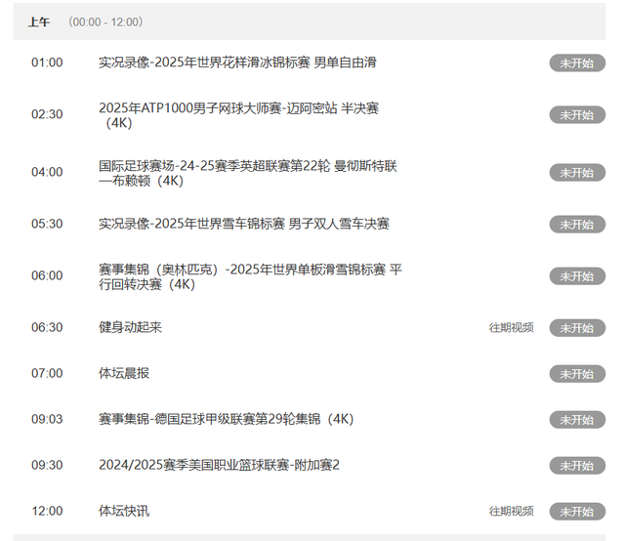The height and width of the screenshot is (541, 625).
Task: Open the 世界花样滑冰锦标赛 男单自由滑 title
Action: tap(237, 62)
